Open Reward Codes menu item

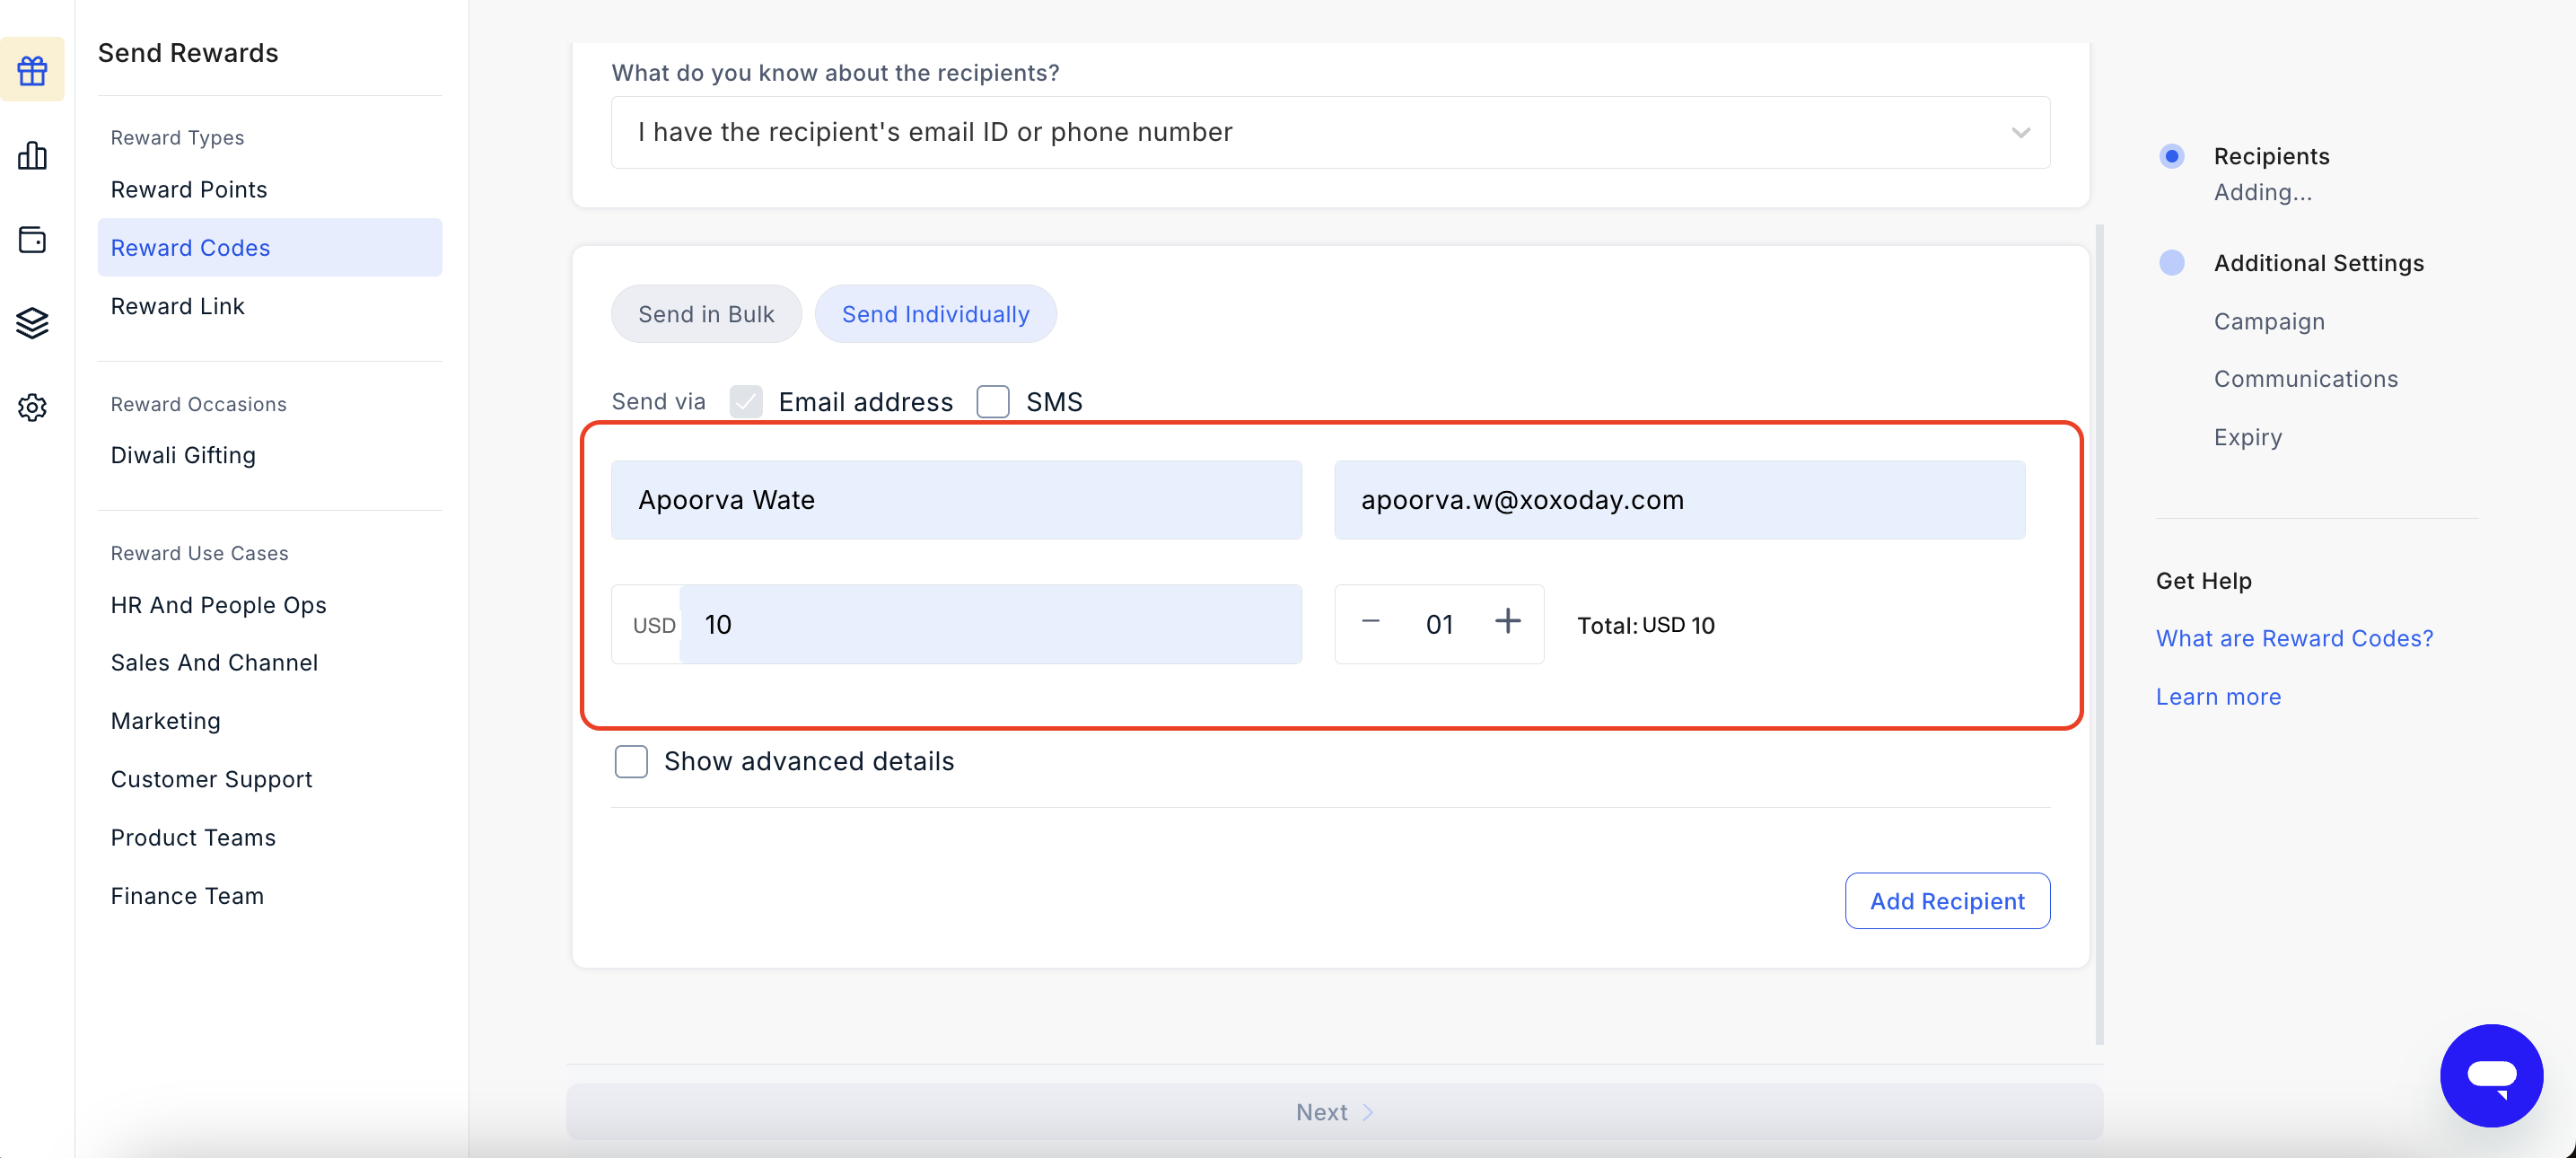269,247
